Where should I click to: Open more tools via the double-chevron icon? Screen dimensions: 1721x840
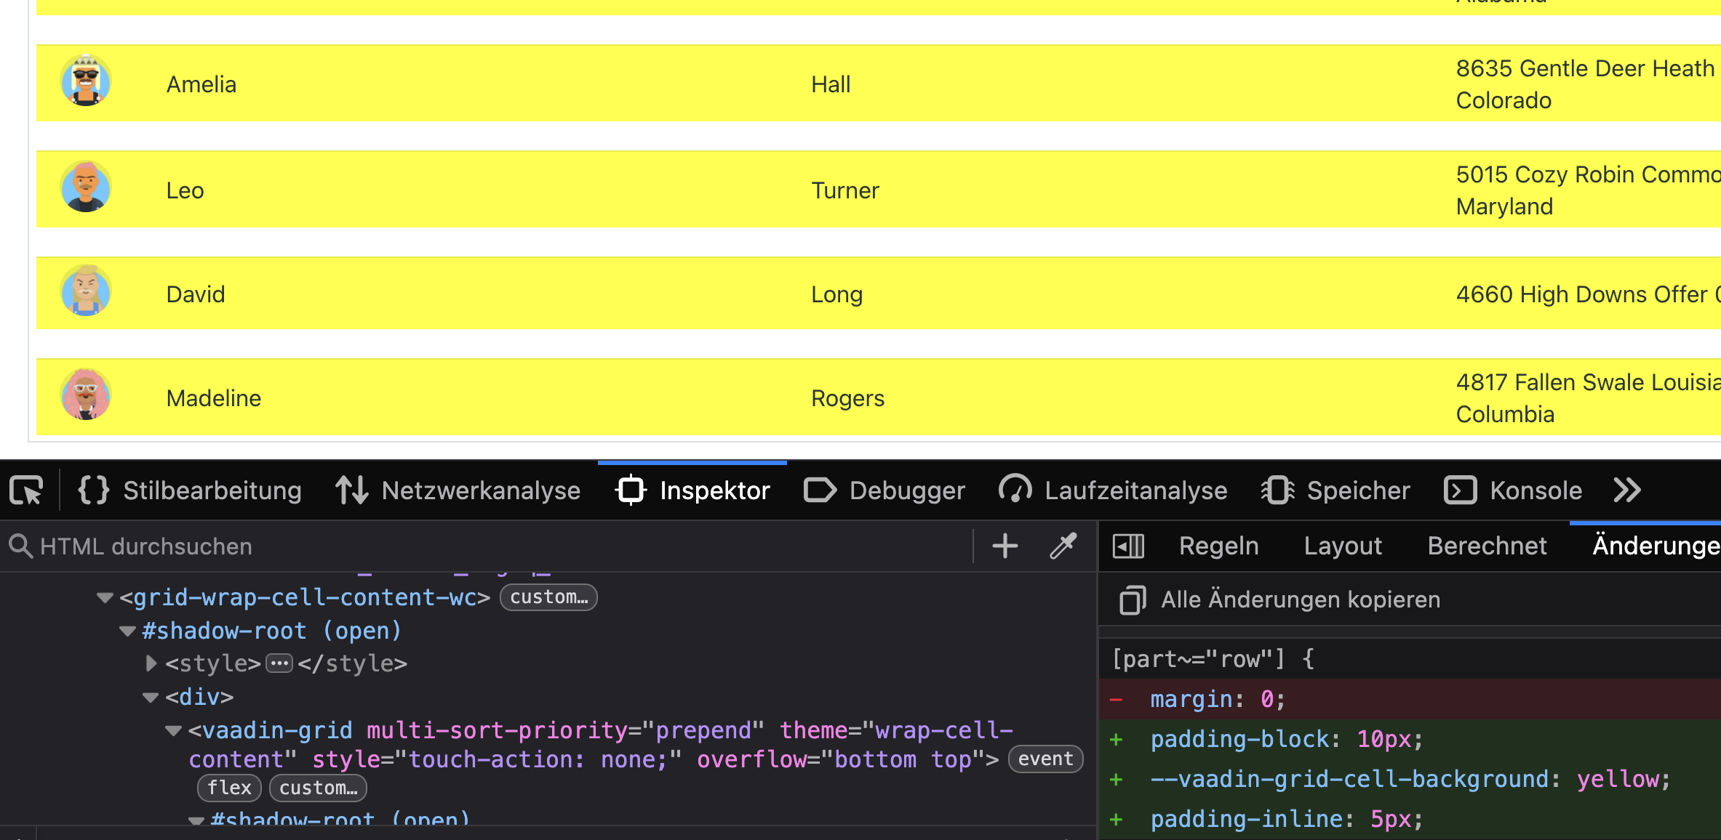pos(1626,490)
